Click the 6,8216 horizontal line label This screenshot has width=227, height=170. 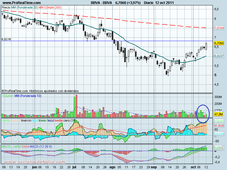(6, 39)
